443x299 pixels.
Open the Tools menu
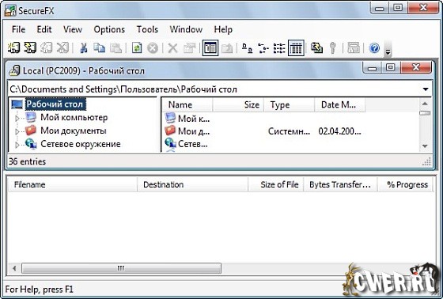click(147, 29)
